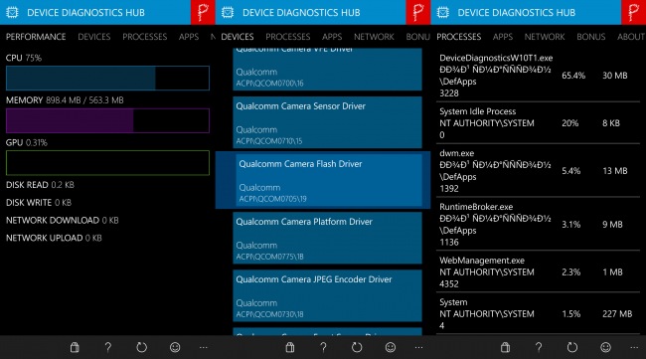
Task: Click the DISK WRITE 0 KB reading
Action: pyautogui.click(x=39, y=203)
